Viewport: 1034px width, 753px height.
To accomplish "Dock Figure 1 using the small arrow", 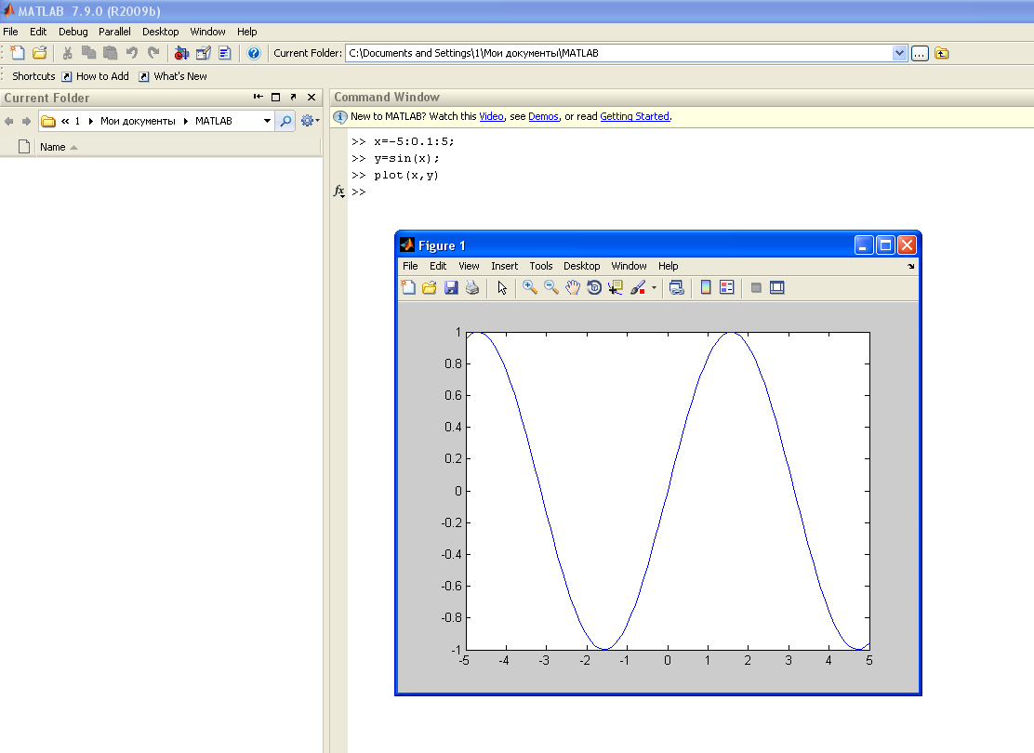I will tap(910, 267).
